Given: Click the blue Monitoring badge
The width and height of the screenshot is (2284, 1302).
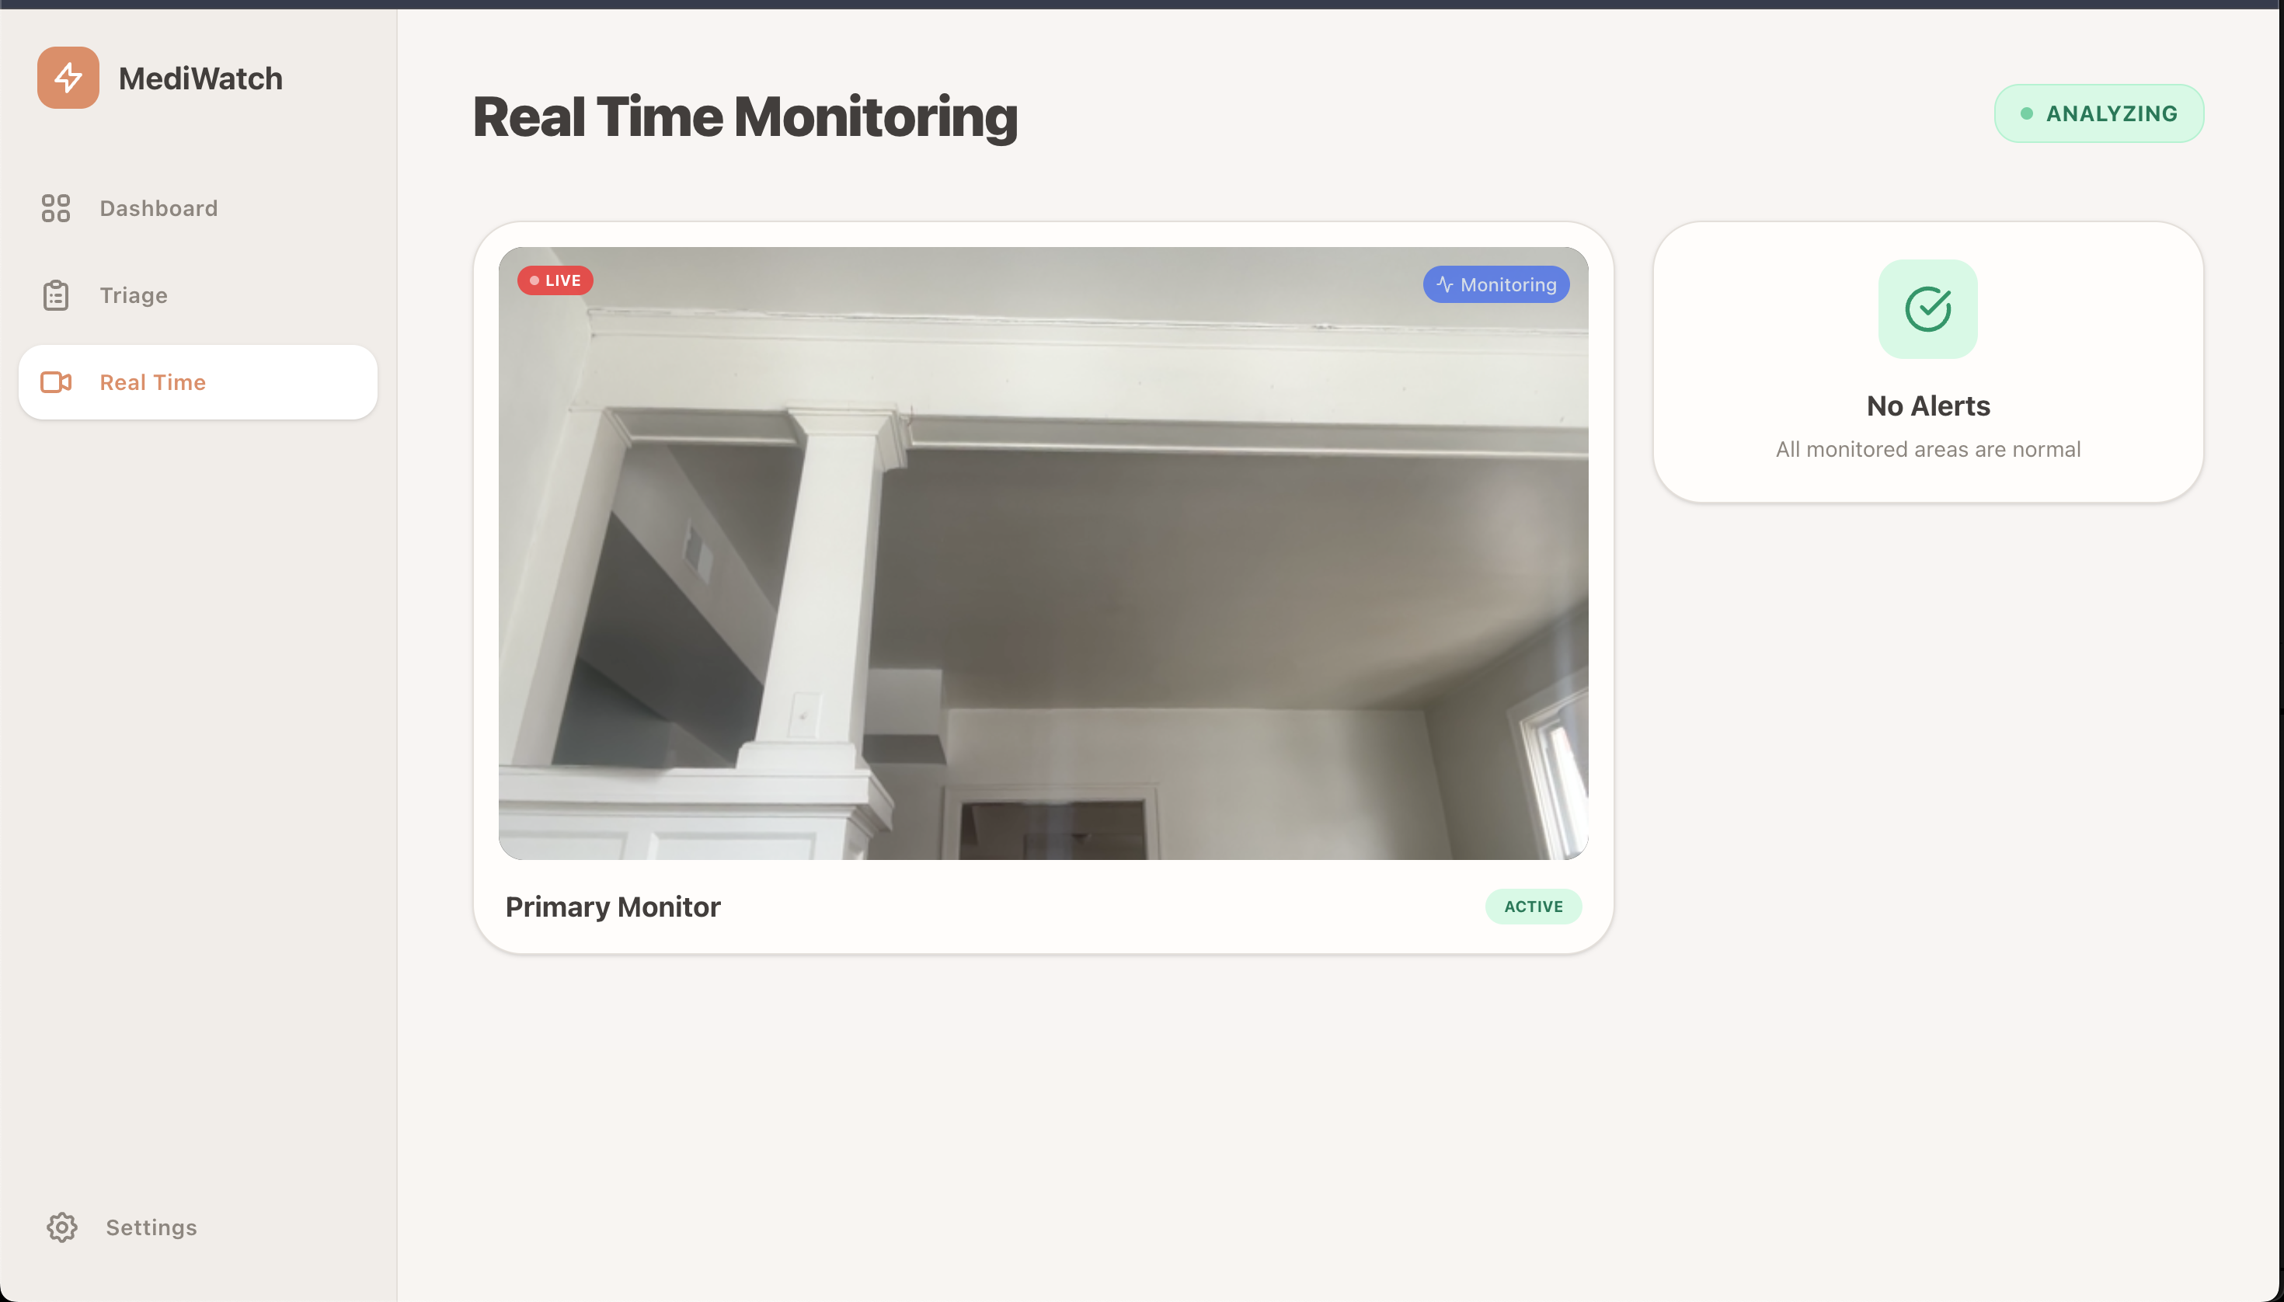Looking at the screenshot, I should (x=1496, y=284).
